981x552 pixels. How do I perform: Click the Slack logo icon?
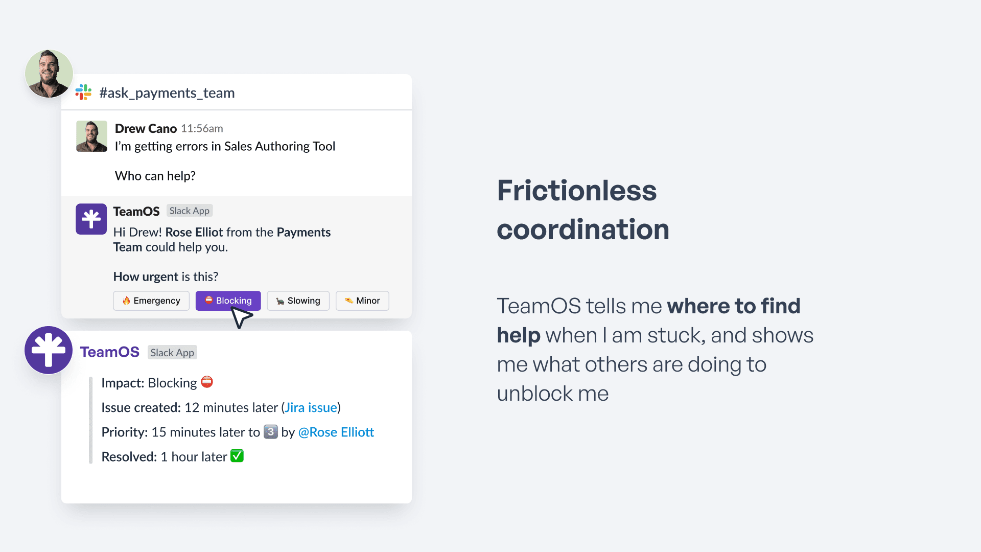(83, 93)
